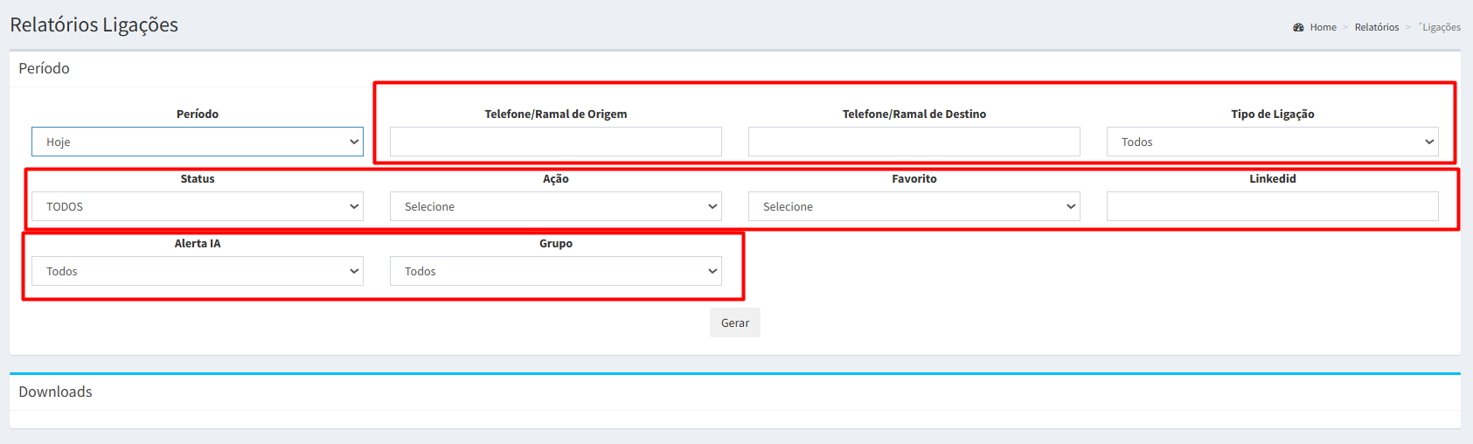Viewport: 1473px width, 444px height.
Task: Click the Home dashboard icon in breadcrumb
Action: point(1298,27)
